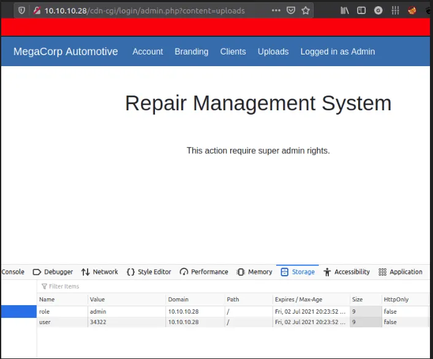
Task: Open the Style Editor tab
Action: point(149,272)
